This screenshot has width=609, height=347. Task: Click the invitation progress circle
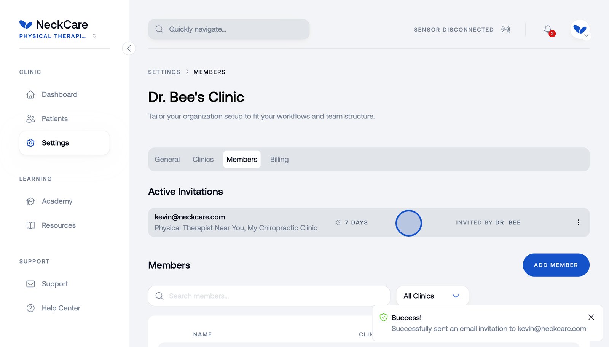click(409, 223)
